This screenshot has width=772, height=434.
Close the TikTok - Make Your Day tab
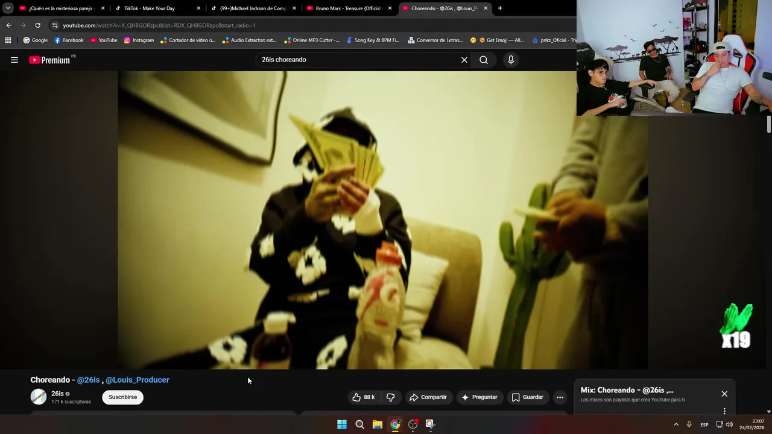pos(198,8)
